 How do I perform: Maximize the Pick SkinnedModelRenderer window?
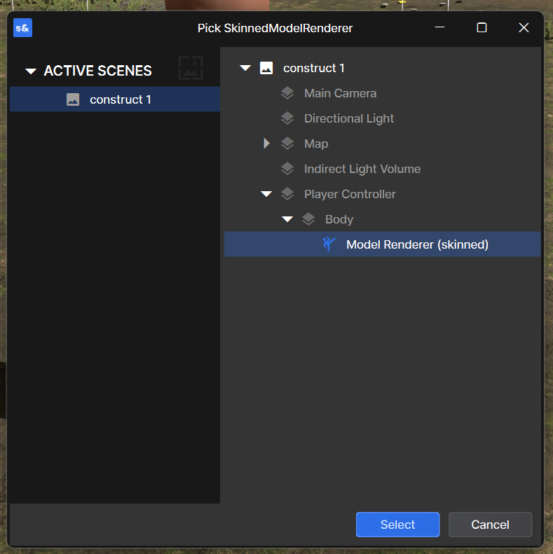point(482,27)
